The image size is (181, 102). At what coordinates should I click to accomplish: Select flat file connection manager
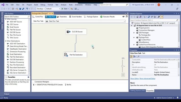[x=68, y=85]
